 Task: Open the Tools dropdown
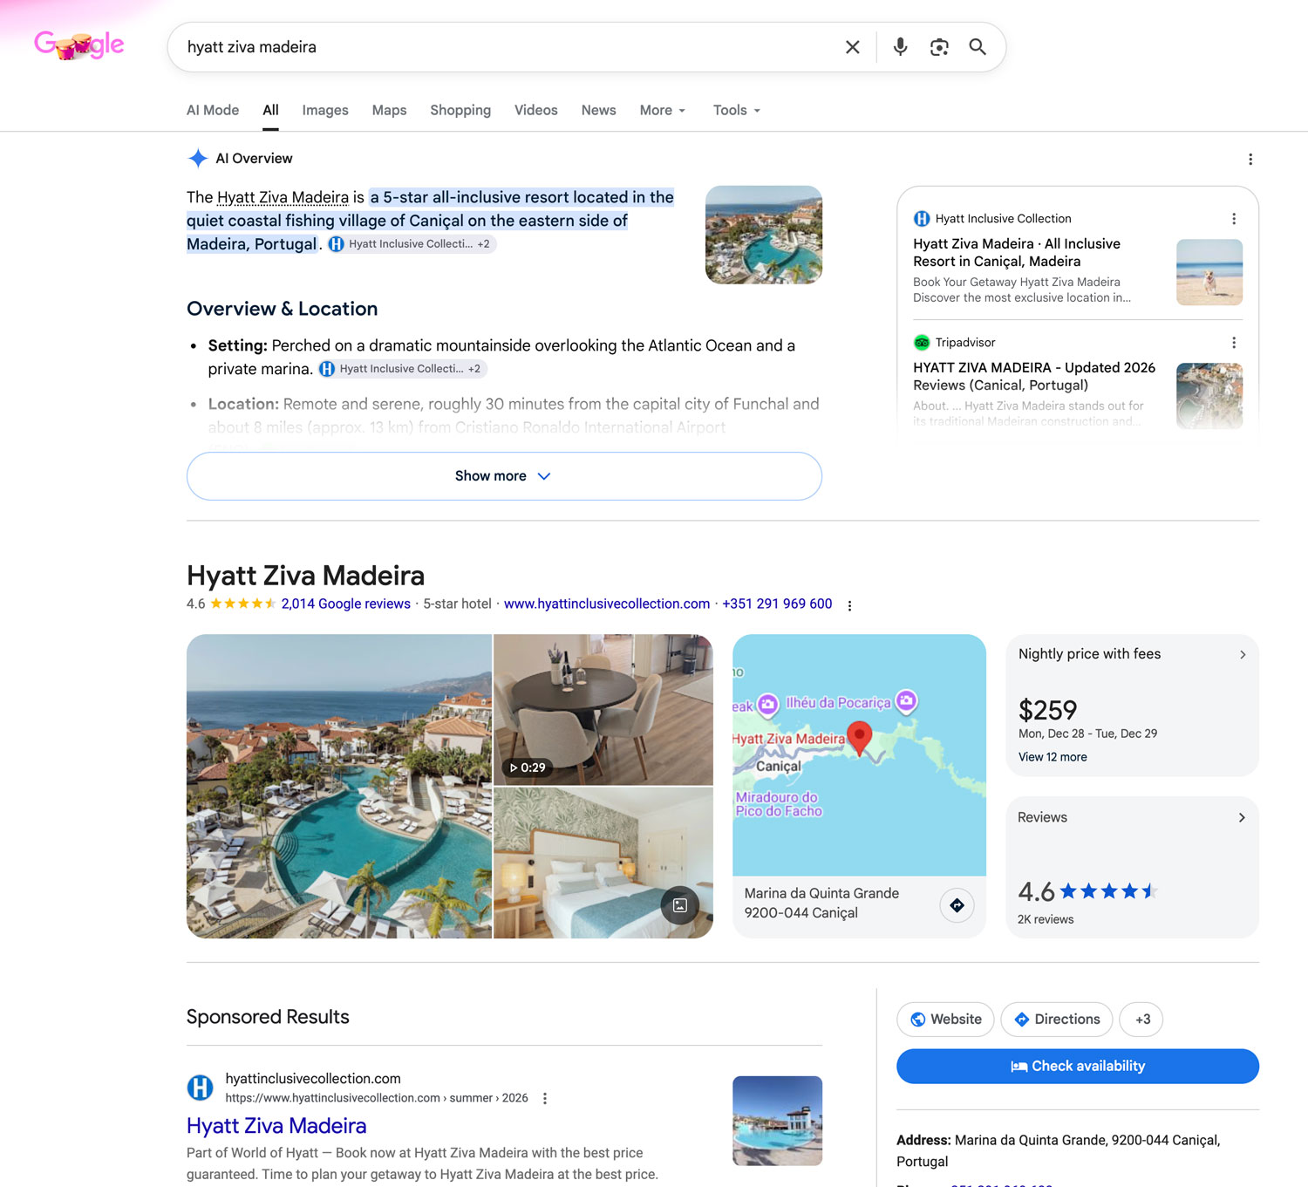coord(737,110)
